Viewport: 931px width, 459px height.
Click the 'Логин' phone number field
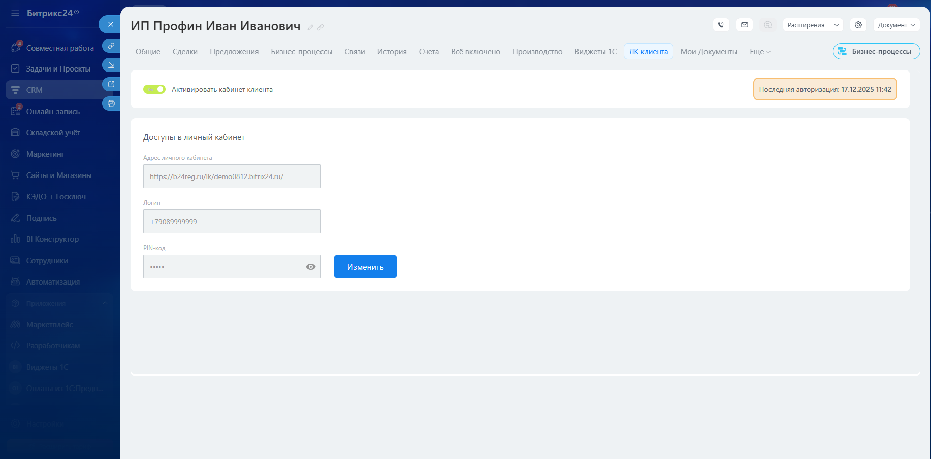(x=232, y=222)
